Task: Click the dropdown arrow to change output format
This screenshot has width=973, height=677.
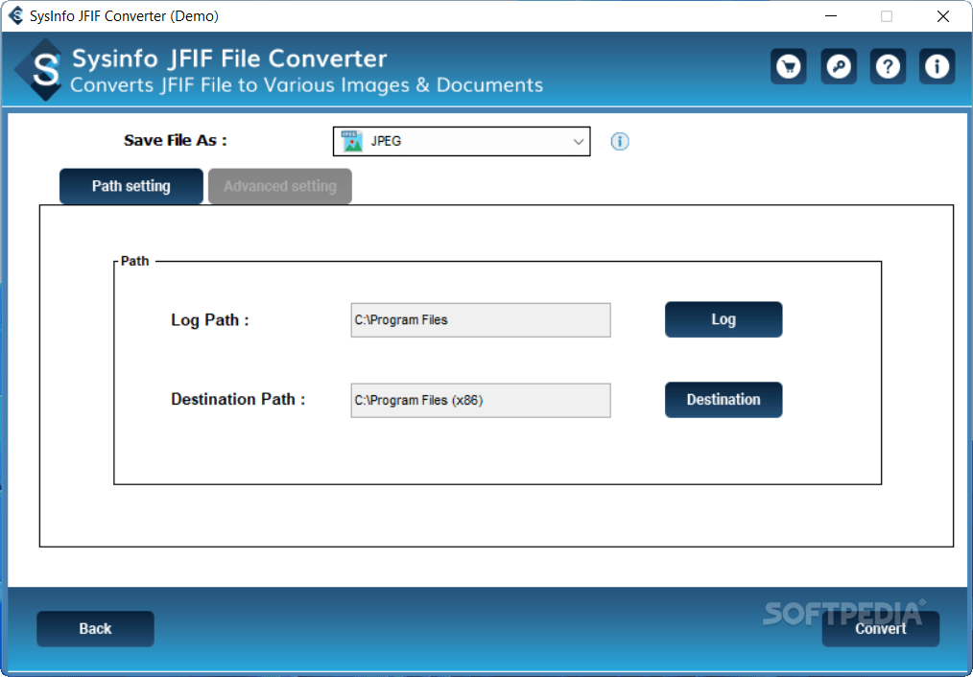Action: pos(580,140)
